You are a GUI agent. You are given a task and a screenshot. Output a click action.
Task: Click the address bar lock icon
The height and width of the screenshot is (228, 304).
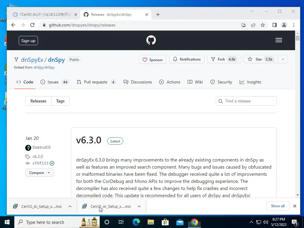(x=44, y=25)
